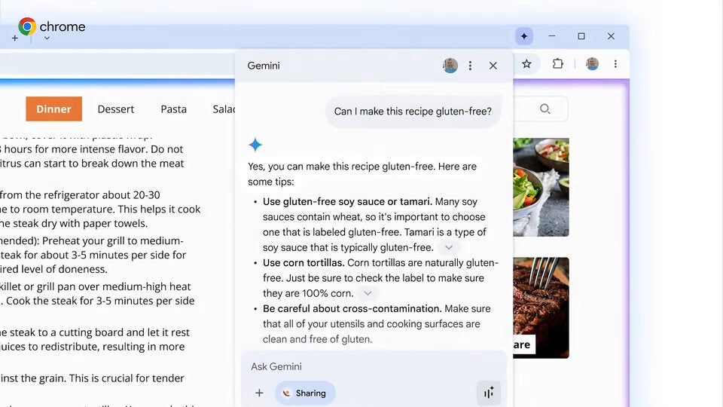
Task: Click the Chrome profile avatar in toolbar
Action: [593, 64]
